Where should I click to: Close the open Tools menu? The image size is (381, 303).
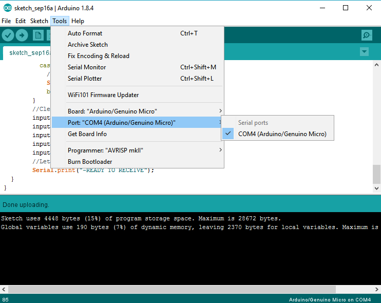(x=60, y=21)
